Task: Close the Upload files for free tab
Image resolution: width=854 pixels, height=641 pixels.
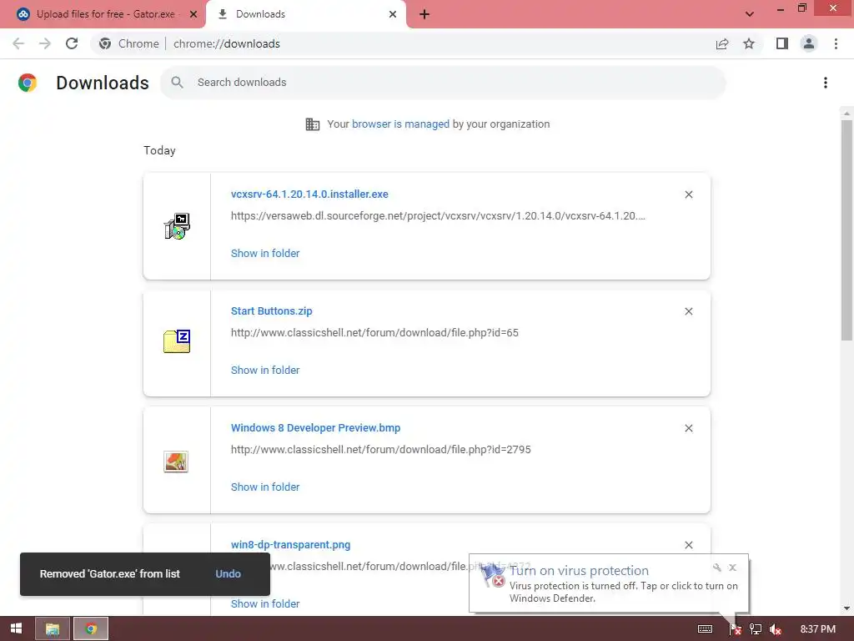Action: coord(193,14)
